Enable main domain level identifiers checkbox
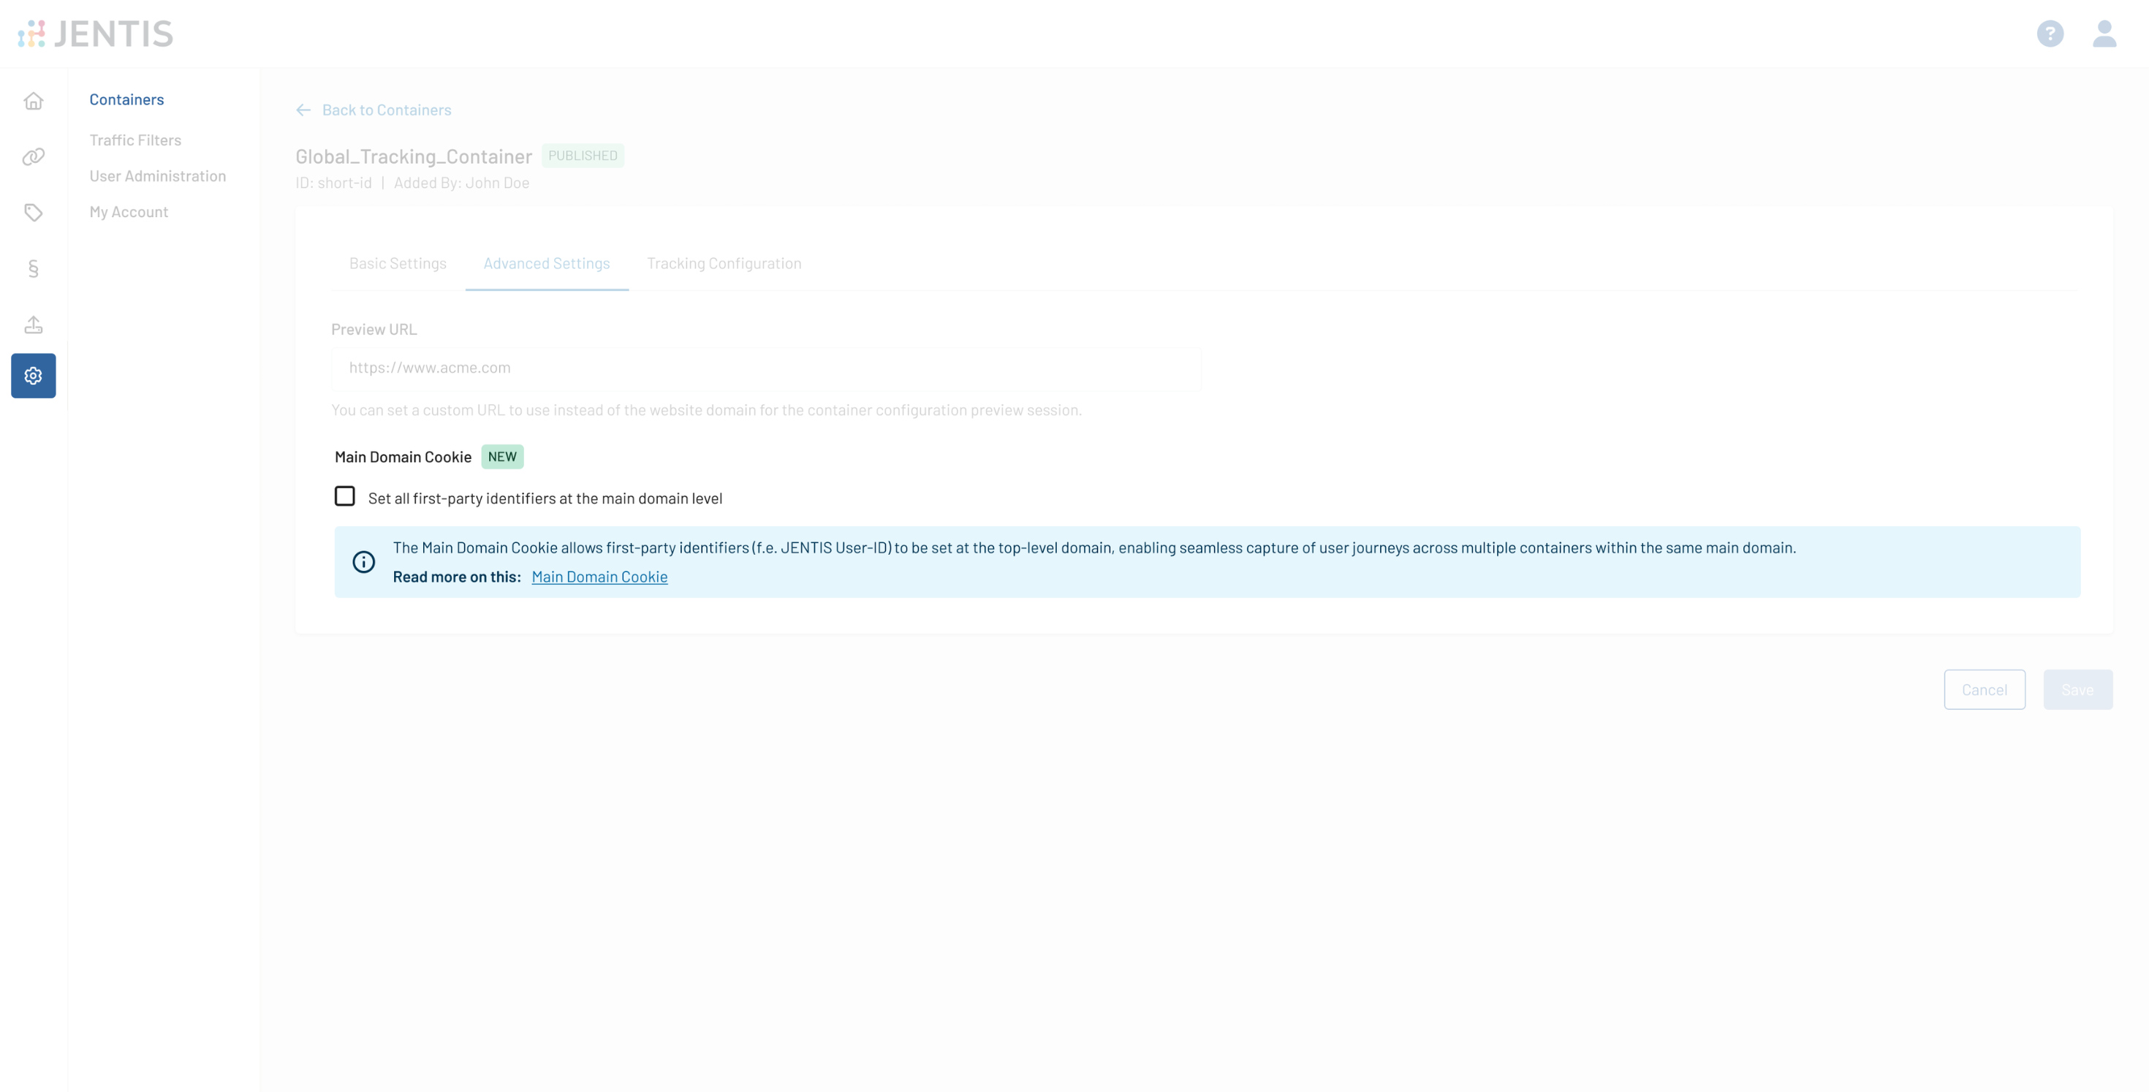The height and width of the screenshot is (1092, 2149). tap(344, 496)
